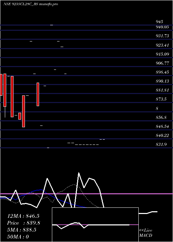The height and width of the screenshot is (242, 173).
Task: Click the 831.9 price level label
Action: pos(161,145)
